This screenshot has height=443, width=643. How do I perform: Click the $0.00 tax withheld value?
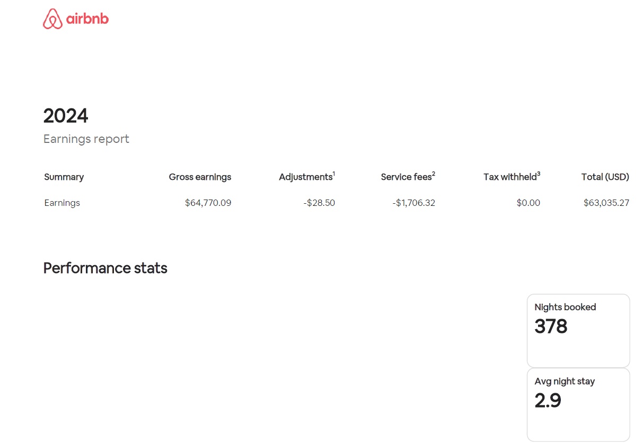[528, 203]
